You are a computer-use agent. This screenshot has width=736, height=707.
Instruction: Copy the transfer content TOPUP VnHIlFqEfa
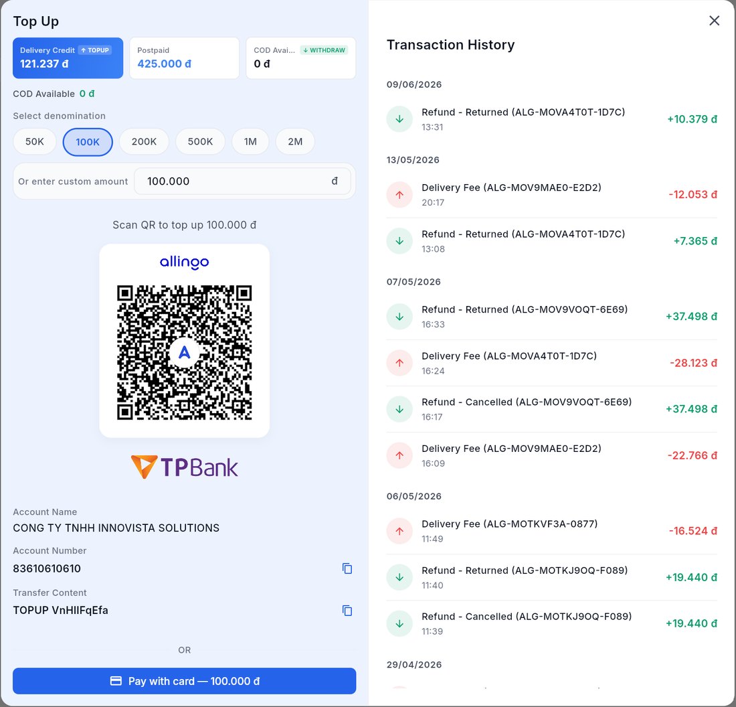point(347,610)
